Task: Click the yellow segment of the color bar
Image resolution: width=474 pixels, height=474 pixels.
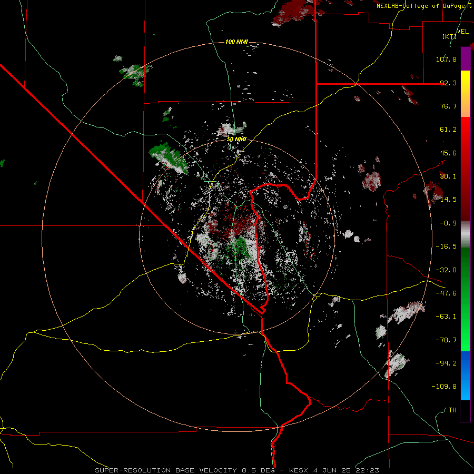Action: pos(465,94)
